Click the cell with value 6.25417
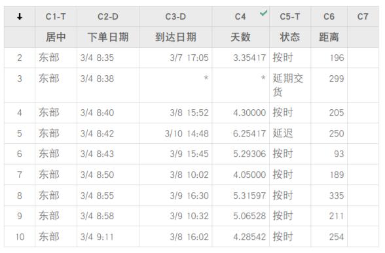 point(241,133)
